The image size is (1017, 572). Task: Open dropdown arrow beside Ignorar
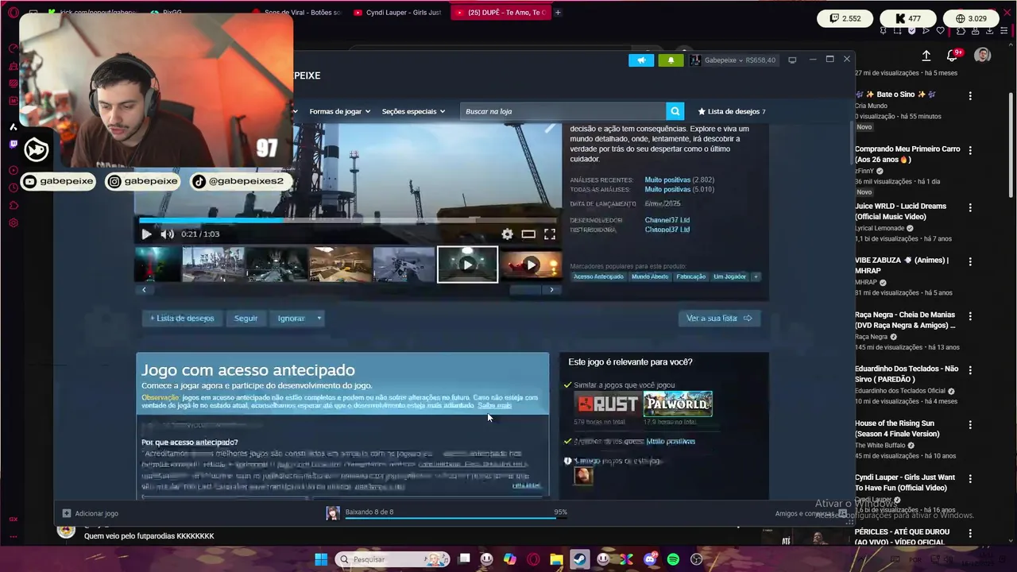click(x=319, y=318)
